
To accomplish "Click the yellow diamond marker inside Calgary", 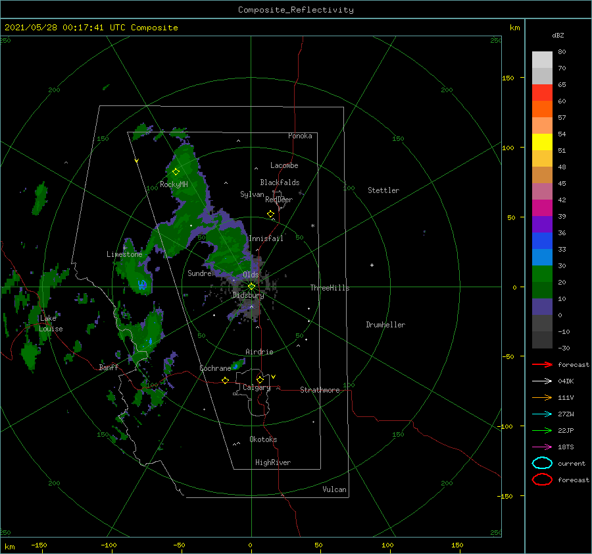I will (260, 379).
